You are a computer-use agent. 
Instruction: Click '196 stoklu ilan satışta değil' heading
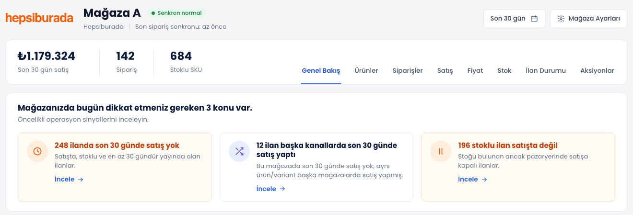508,146
